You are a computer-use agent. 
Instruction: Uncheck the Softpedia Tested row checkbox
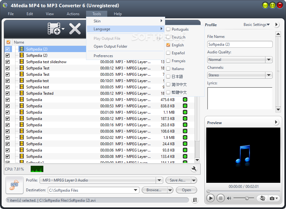[8, 93]
